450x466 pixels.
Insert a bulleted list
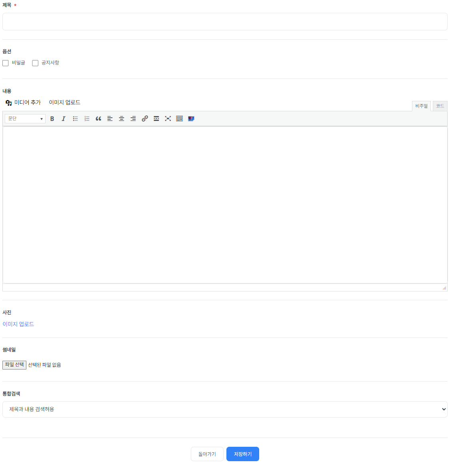pos(75,119)
